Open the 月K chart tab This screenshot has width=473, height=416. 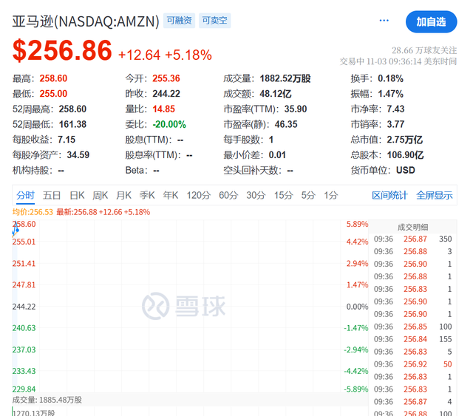(123, 195)
